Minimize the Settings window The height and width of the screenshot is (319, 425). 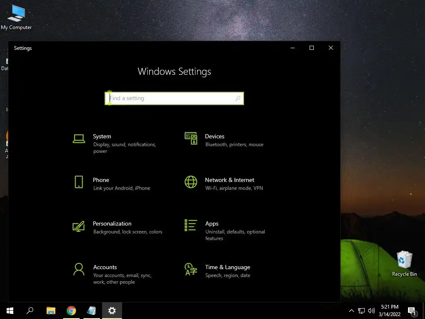coord(293,48)
